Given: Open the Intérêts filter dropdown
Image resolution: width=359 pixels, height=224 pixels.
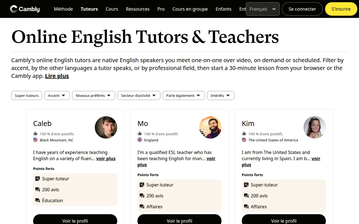Looking at the screenshot, I should click(220, 95).
